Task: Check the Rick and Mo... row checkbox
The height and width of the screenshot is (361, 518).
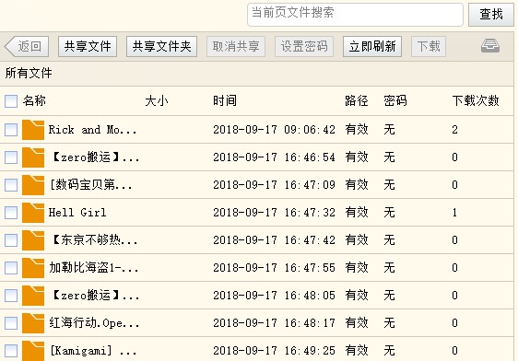Action: click(x=11, y=130)
